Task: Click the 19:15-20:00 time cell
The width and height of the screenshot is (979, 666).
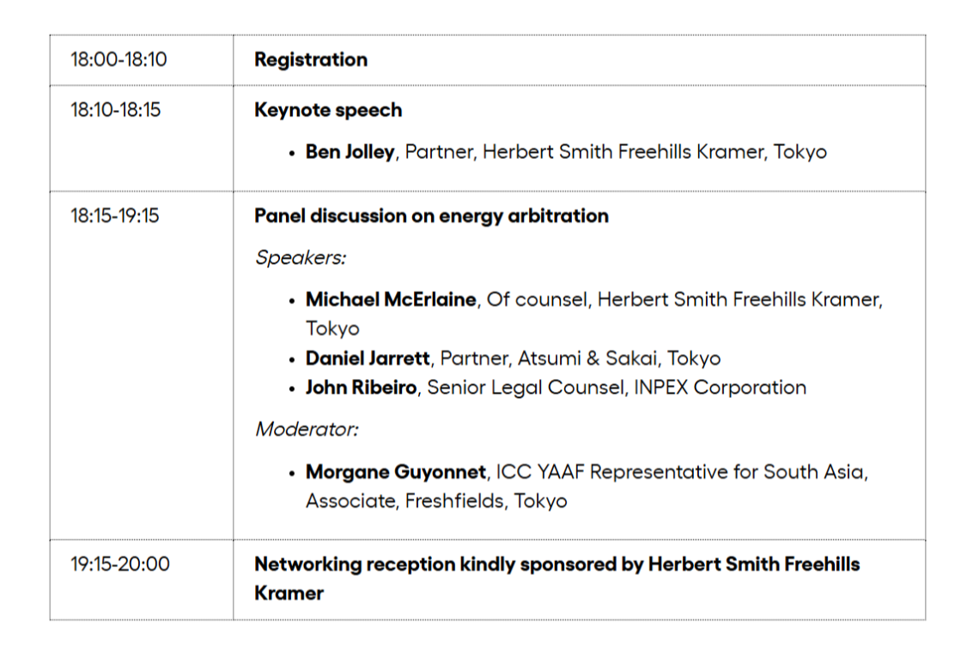Action: click(120, 565)
